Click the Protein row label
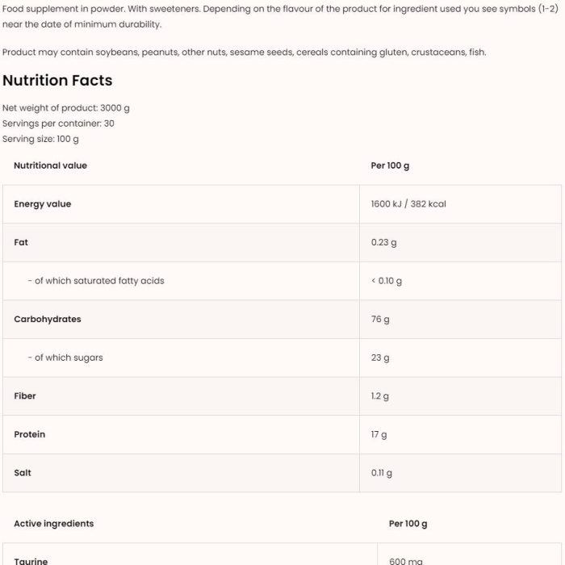This screenshot has height=565, width=565. (30, 434)
